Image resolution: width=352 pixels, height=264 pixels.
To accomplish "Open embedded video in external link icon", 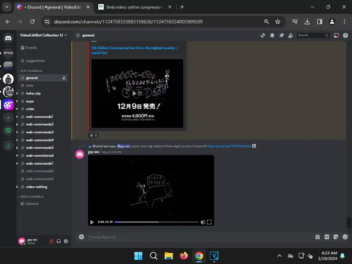I will tap(140, 93).
